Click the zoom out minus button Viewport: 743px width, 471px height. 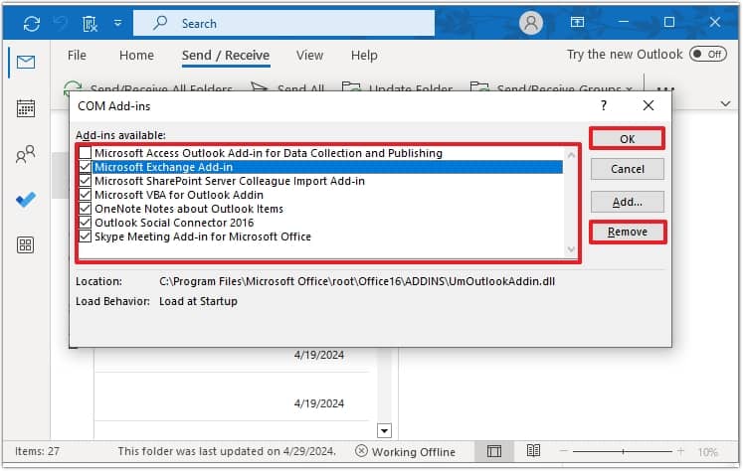563,451
